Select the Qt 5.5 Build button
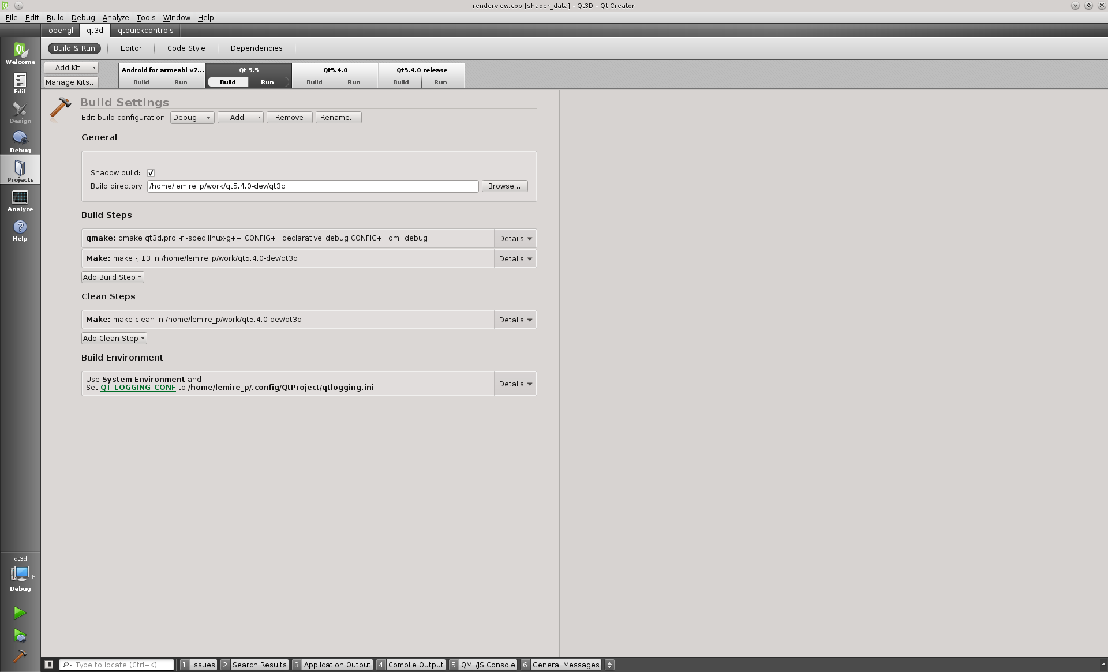This screenshot has width=1108, height=672. [x=228, y=82]
